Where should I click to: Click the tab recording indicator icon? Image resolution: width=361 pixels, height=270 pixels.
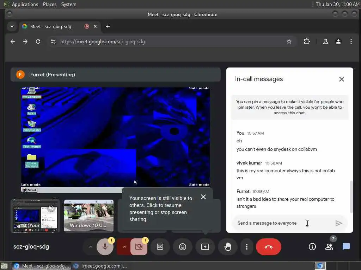[x=87, y=27]
